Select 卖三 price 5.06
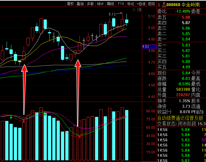The image size is (206, 162). [186, 28]
